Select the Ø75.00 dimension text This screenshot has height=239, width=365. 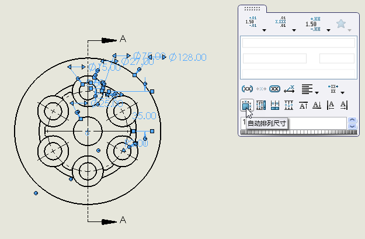150,56
